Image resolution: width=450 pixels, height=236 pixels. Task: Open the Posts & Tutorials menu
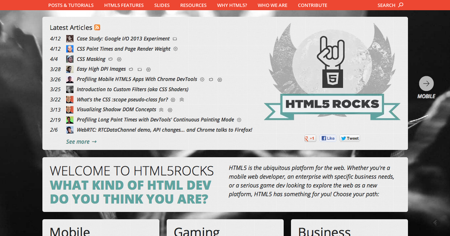[71, 5]
